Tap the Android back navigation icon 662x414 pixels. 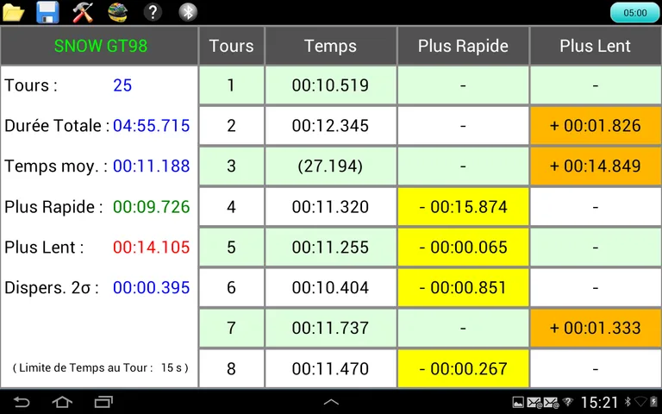click(21, 402)
